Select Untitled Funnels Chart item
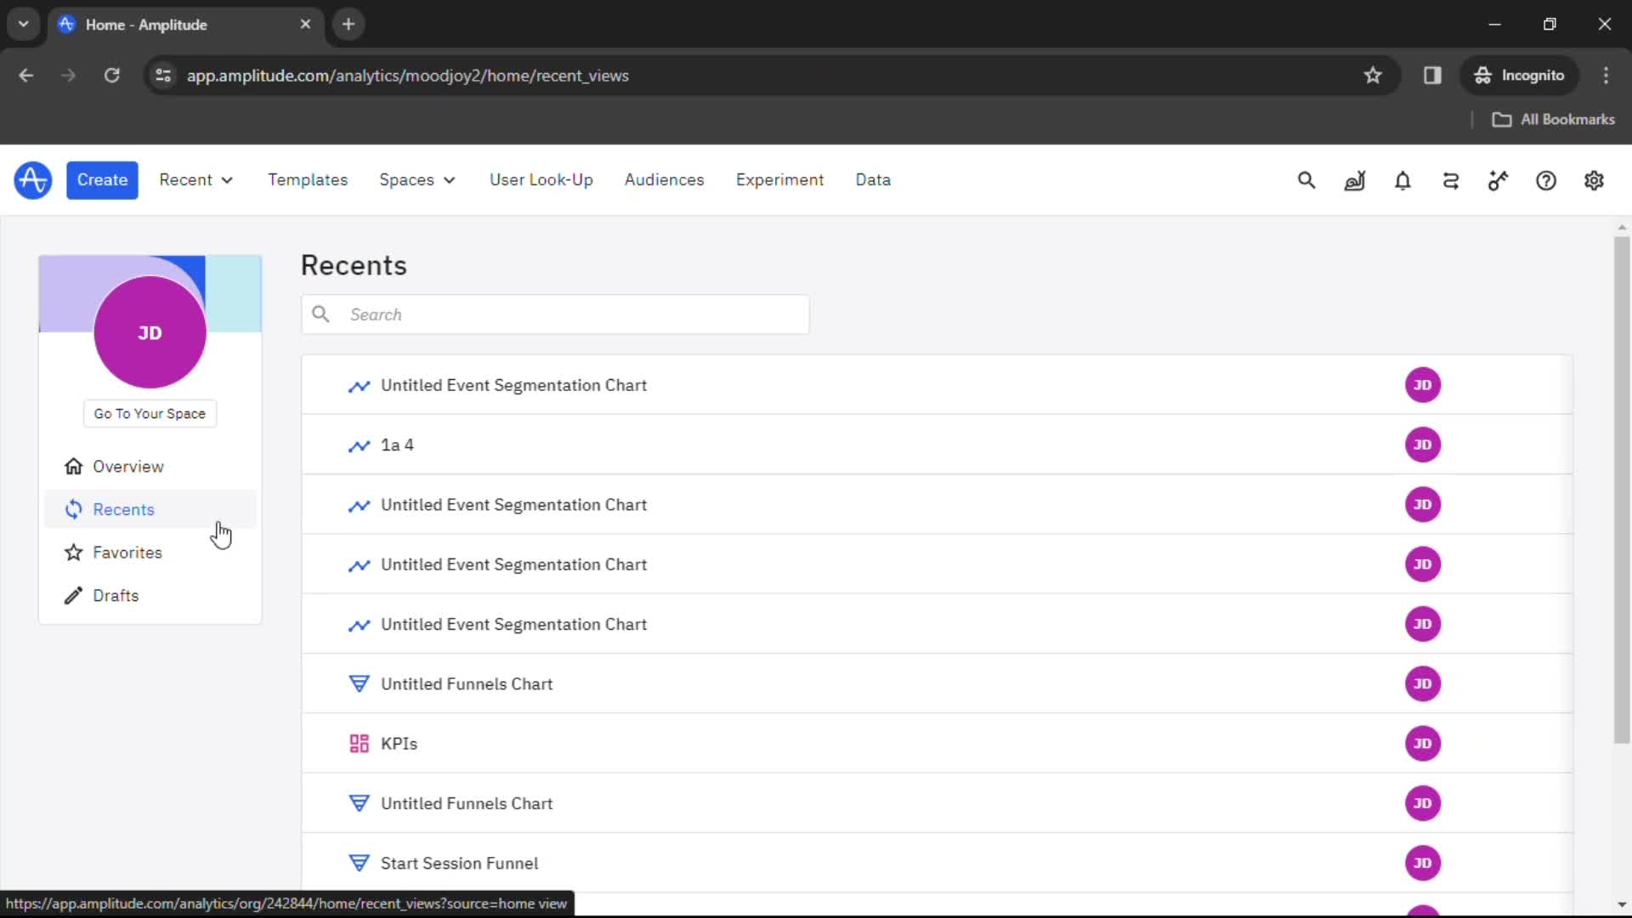The height and width of the screenshot is (918, 1632). [467, 683]
